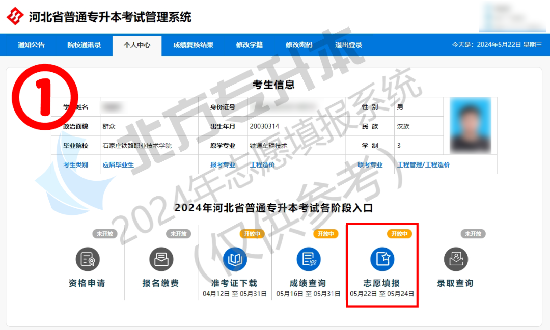Open the 成绩查询 score icon
This screenshot has width=550, height=330.
tap(308, 260)
